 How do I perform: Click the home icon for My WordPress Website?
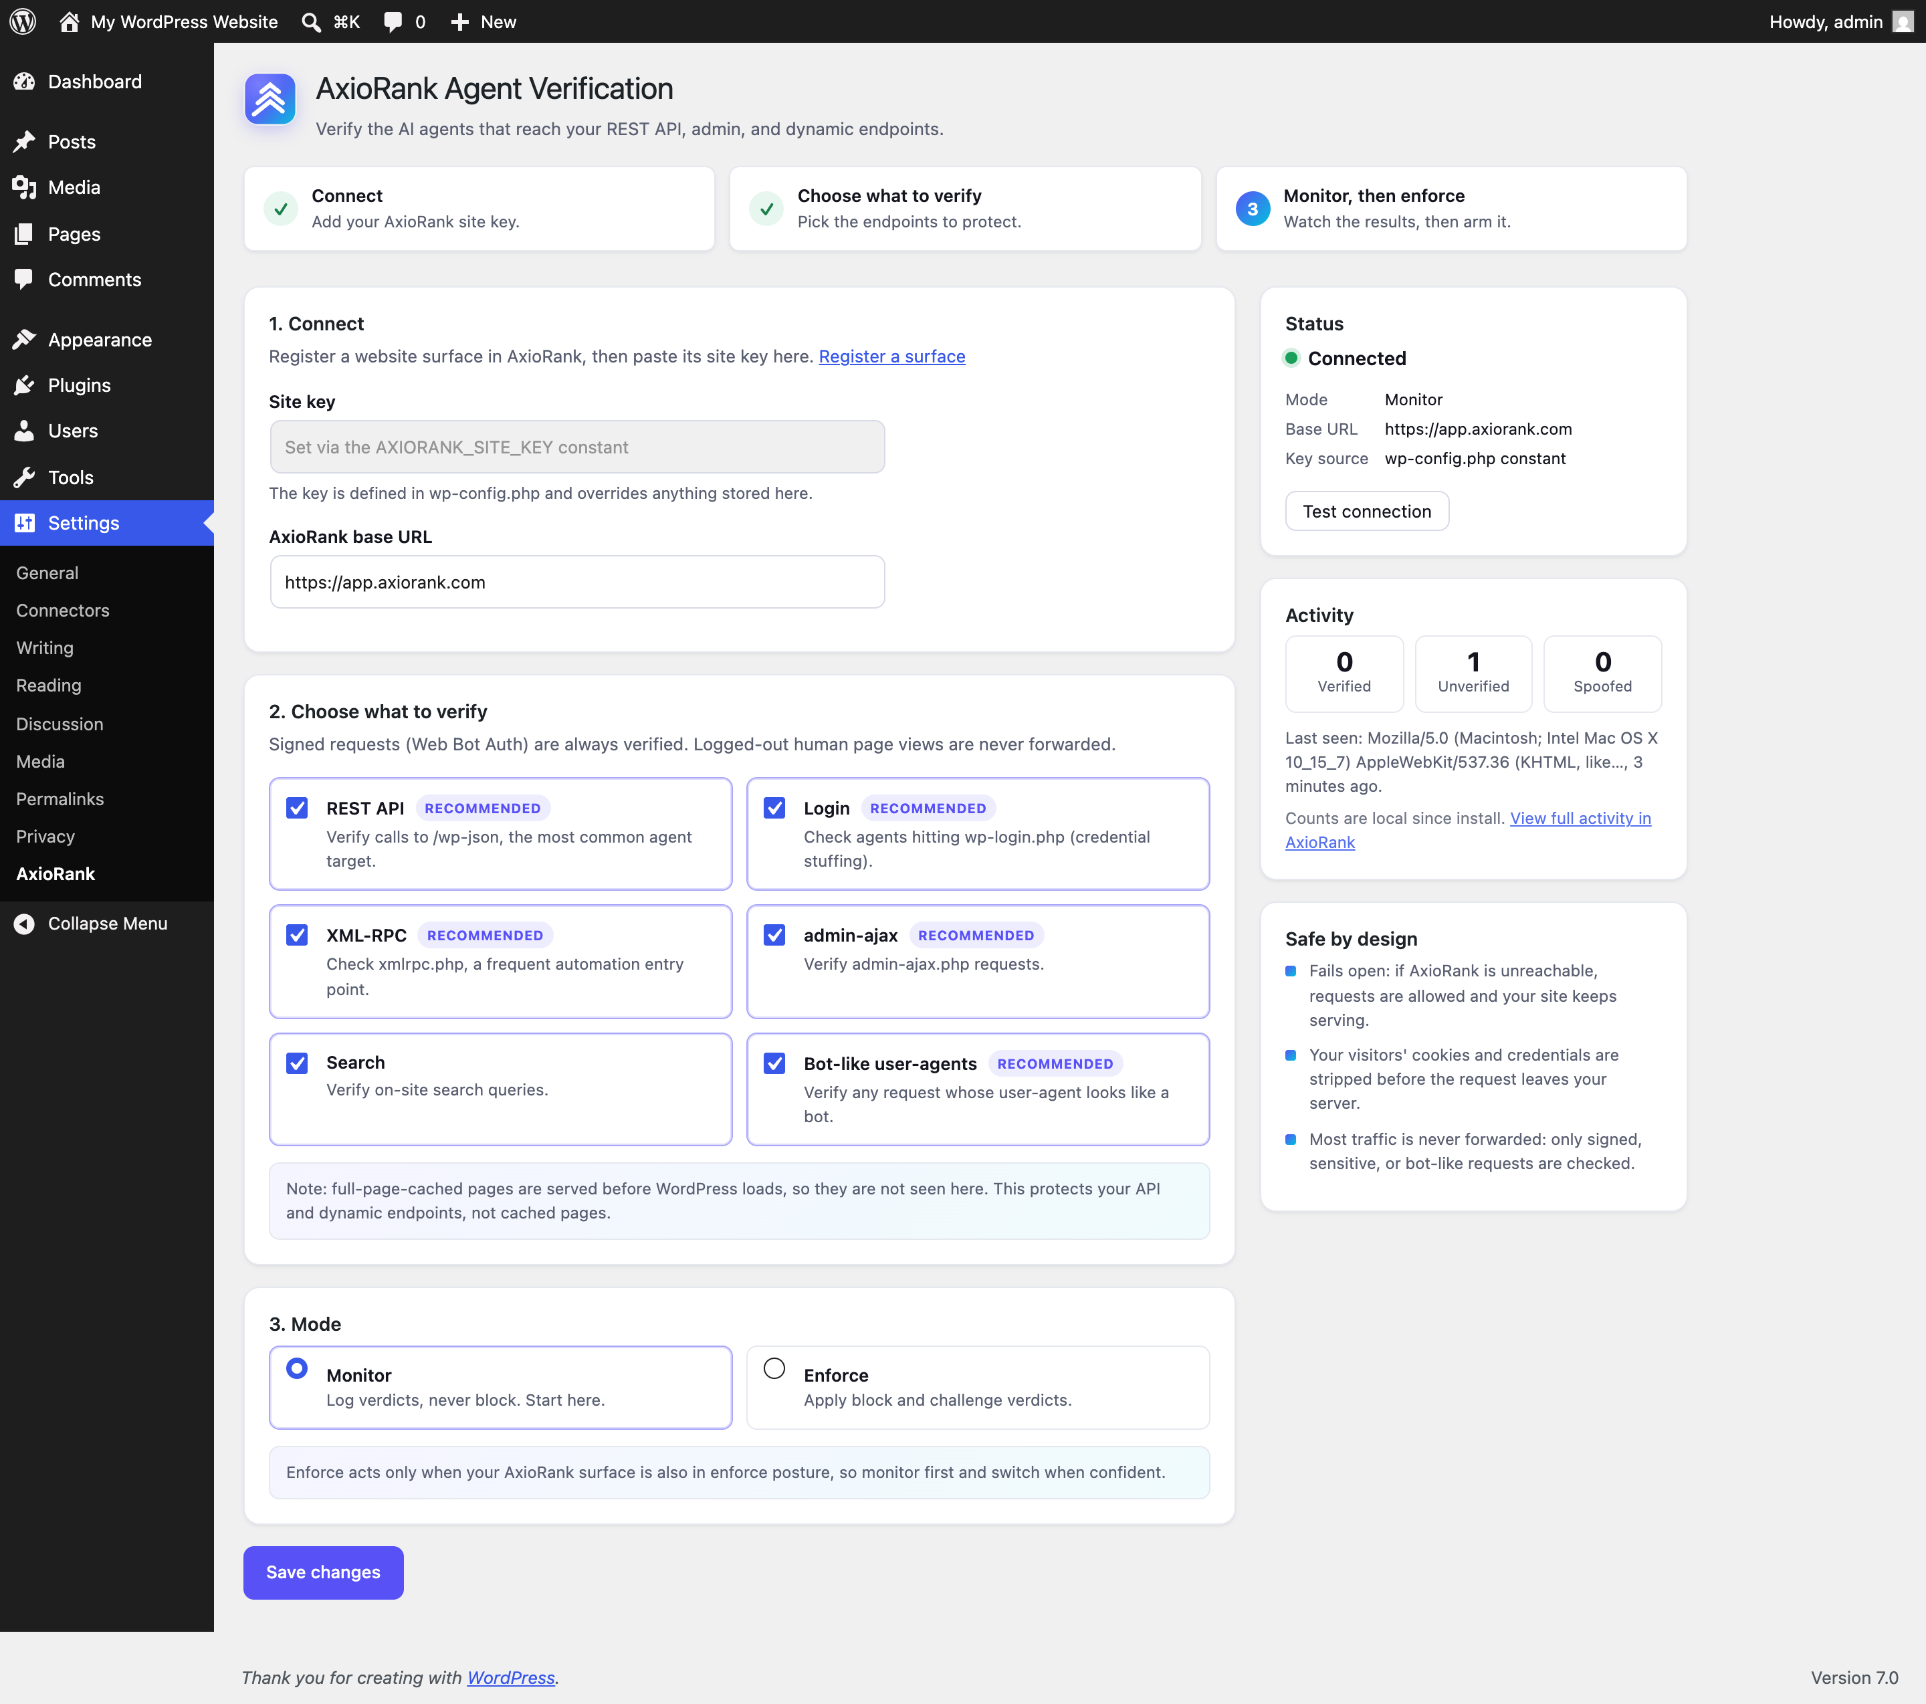(69, 21)
